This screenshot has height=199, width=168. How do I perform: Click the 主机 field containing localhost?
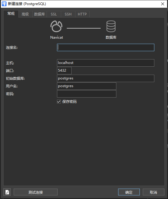click(x=106, y=63)
